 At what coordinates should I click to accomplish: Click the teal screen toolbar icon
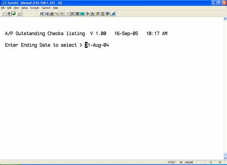pyautogui.click(x=82, y=14)
